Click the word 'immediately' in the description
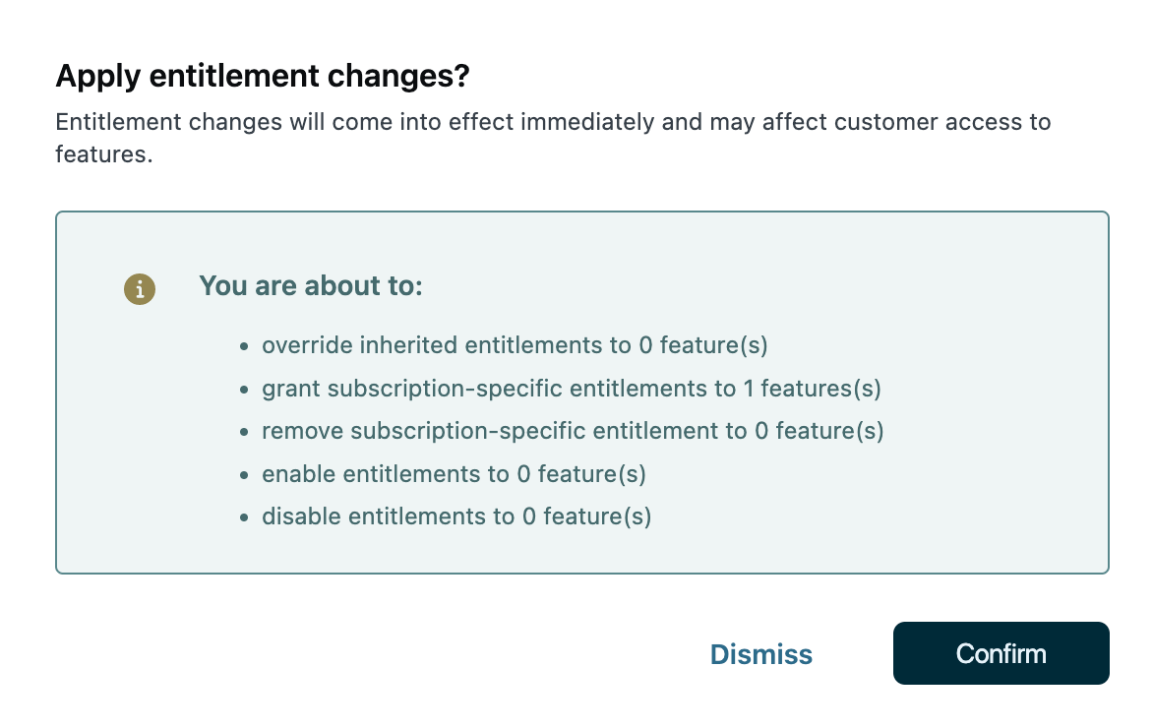 581,123
